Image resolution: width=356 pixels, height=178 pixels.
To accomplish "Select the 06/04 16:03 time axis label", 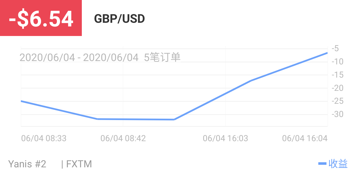I will [226, 138].
